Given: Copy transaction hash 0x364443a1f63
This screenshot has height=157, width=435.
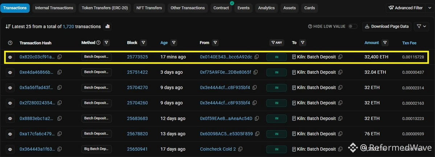Looking at the screenshot, I should click(x=59, y=149).
